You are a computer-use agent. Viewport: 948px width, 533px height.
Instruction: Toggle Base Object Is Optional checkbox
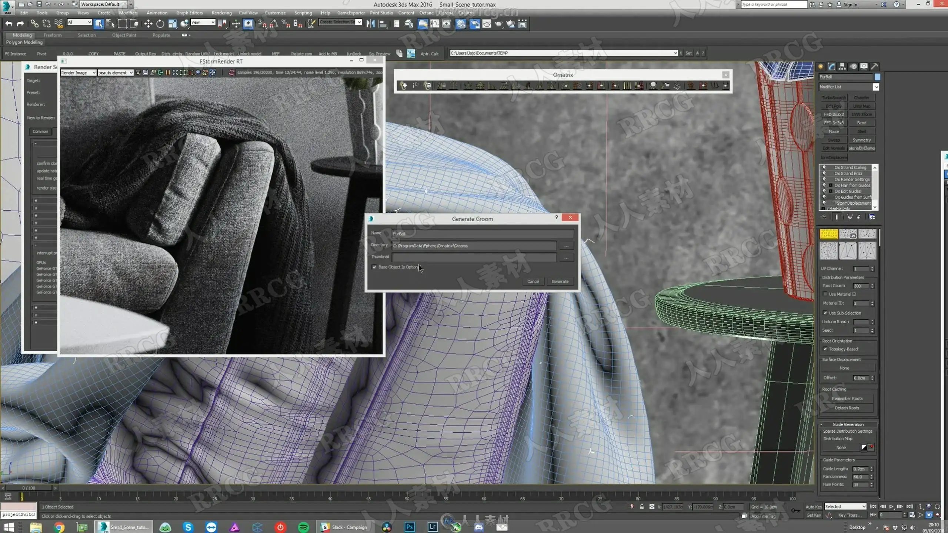[374, 267]
